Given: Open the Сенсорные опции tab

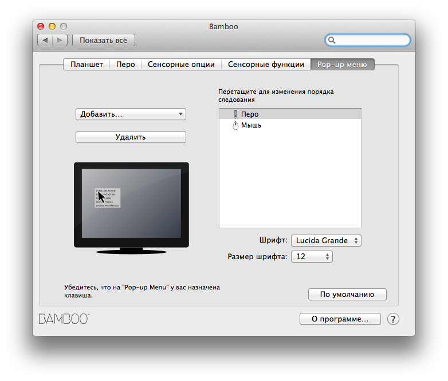Looking at the screenshot, I should point(181,65).
